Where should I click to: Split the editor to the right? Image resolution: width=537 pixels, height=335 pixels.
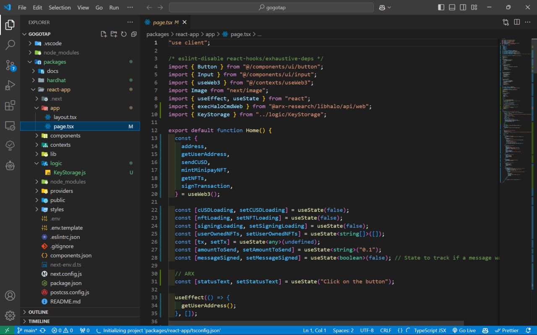517,22
